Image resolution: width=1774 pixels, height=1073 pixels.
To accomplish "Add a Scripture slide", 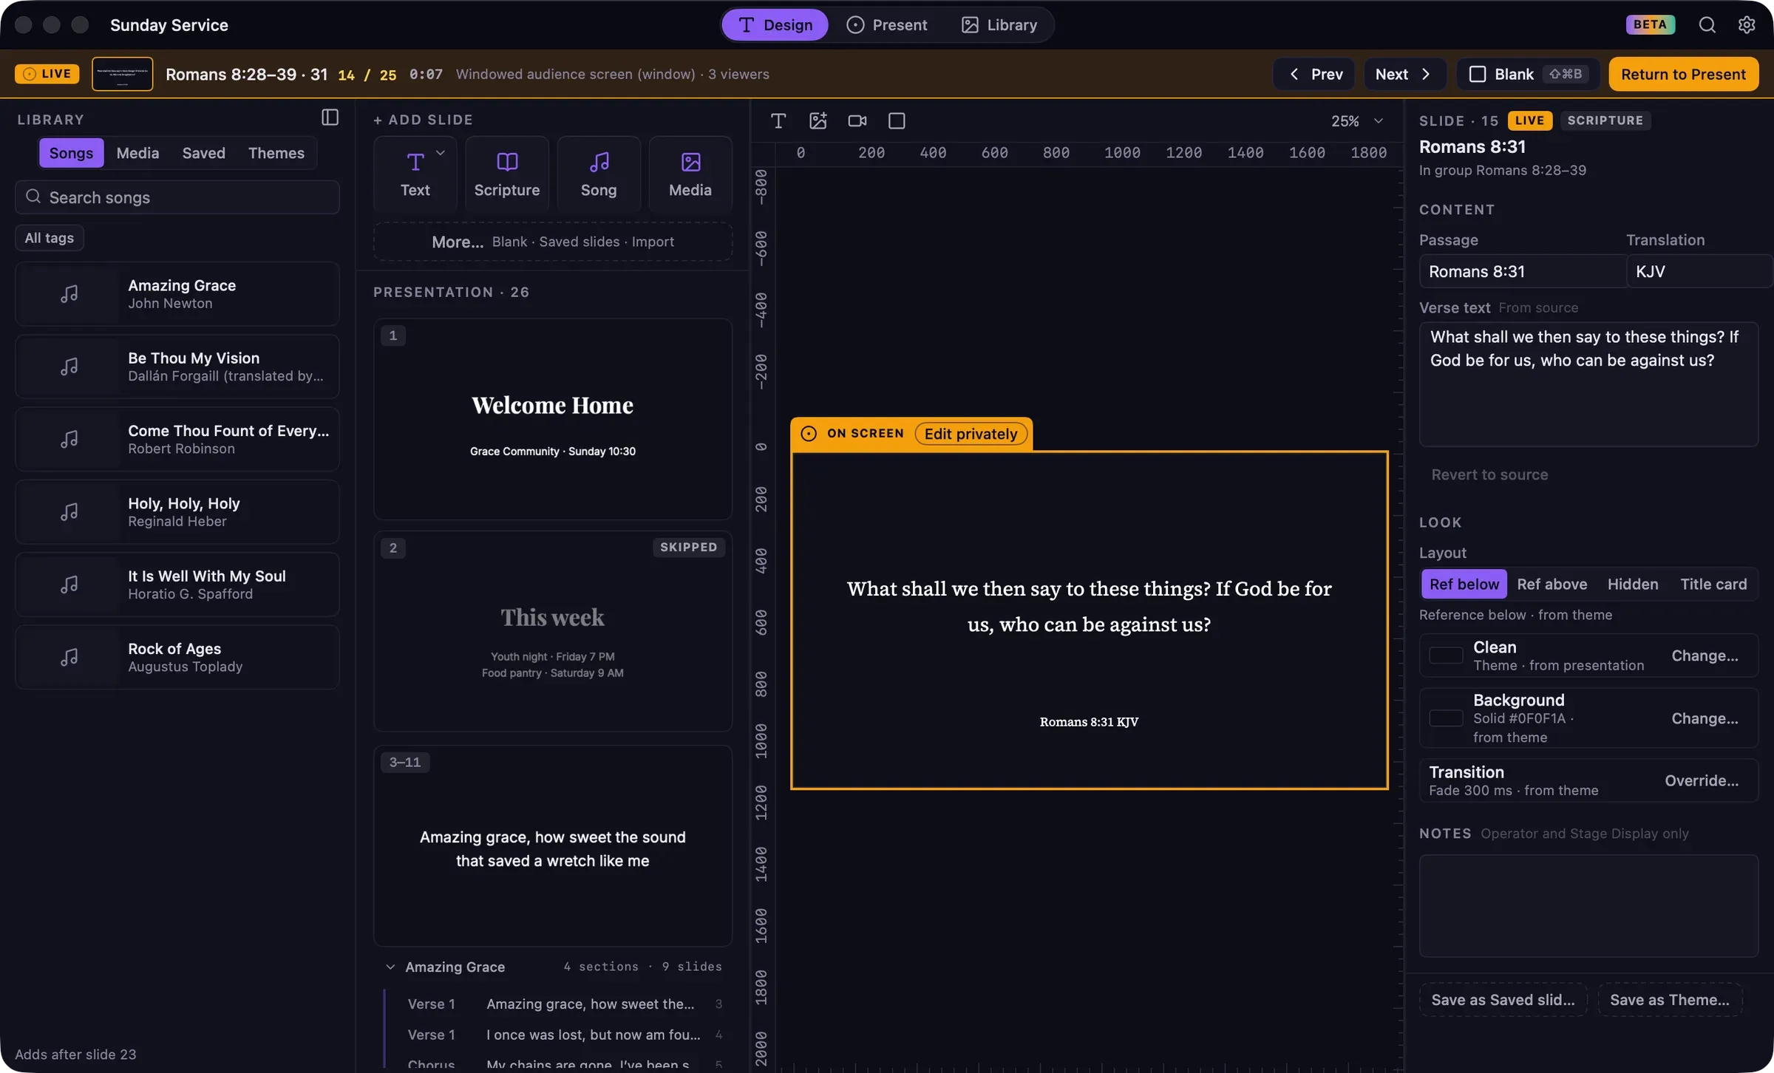I will coord(507,174).
